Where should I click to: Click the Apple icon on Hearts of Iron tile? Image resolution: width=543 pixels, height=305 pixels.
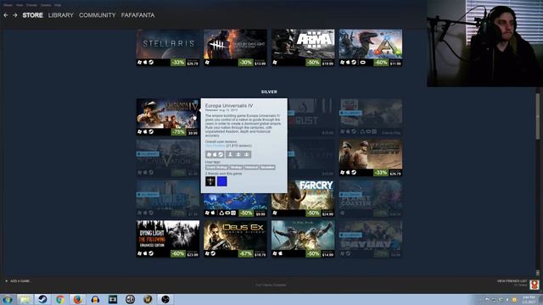[x=348, y=172]
